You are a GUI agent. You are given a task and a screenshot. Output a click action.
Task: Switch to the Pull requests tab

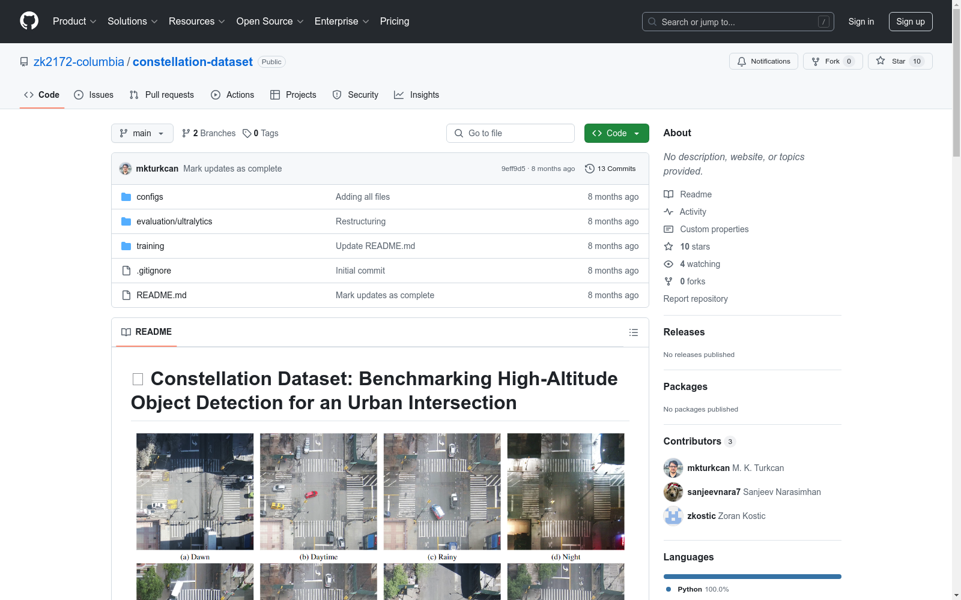[x=162, y=95]
